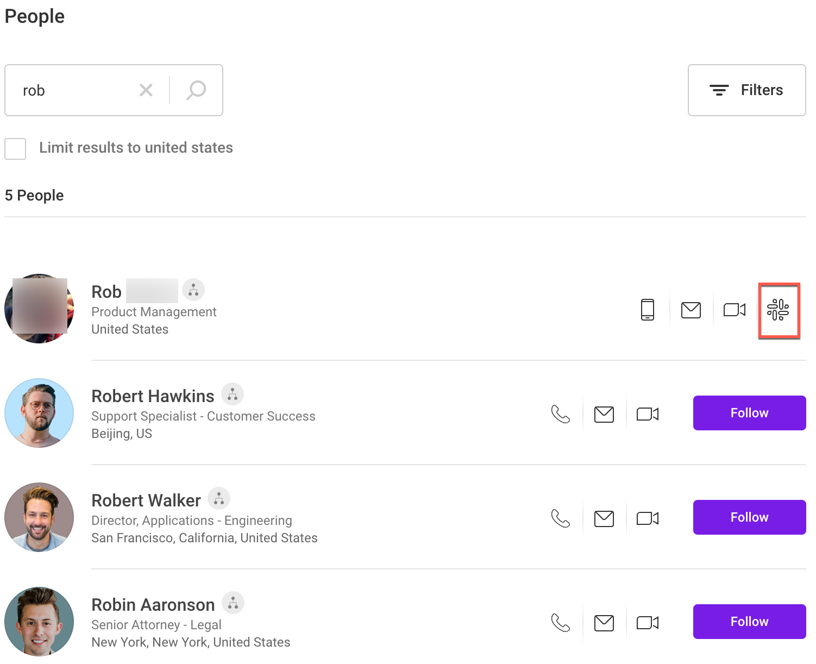Screen dimensions: 816x664
Task: Follow Robert Walker
Action: (749, 517)
